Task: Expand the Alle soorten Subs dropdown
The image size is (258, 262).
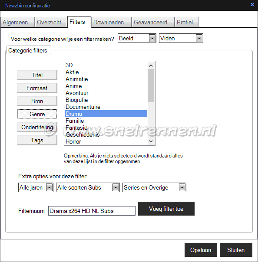Action: tap(88, 187)
